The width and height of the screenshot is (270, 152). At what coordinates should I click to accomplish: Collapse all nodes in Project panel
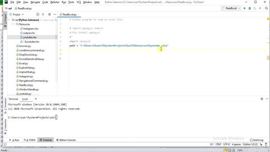(43, 14)
